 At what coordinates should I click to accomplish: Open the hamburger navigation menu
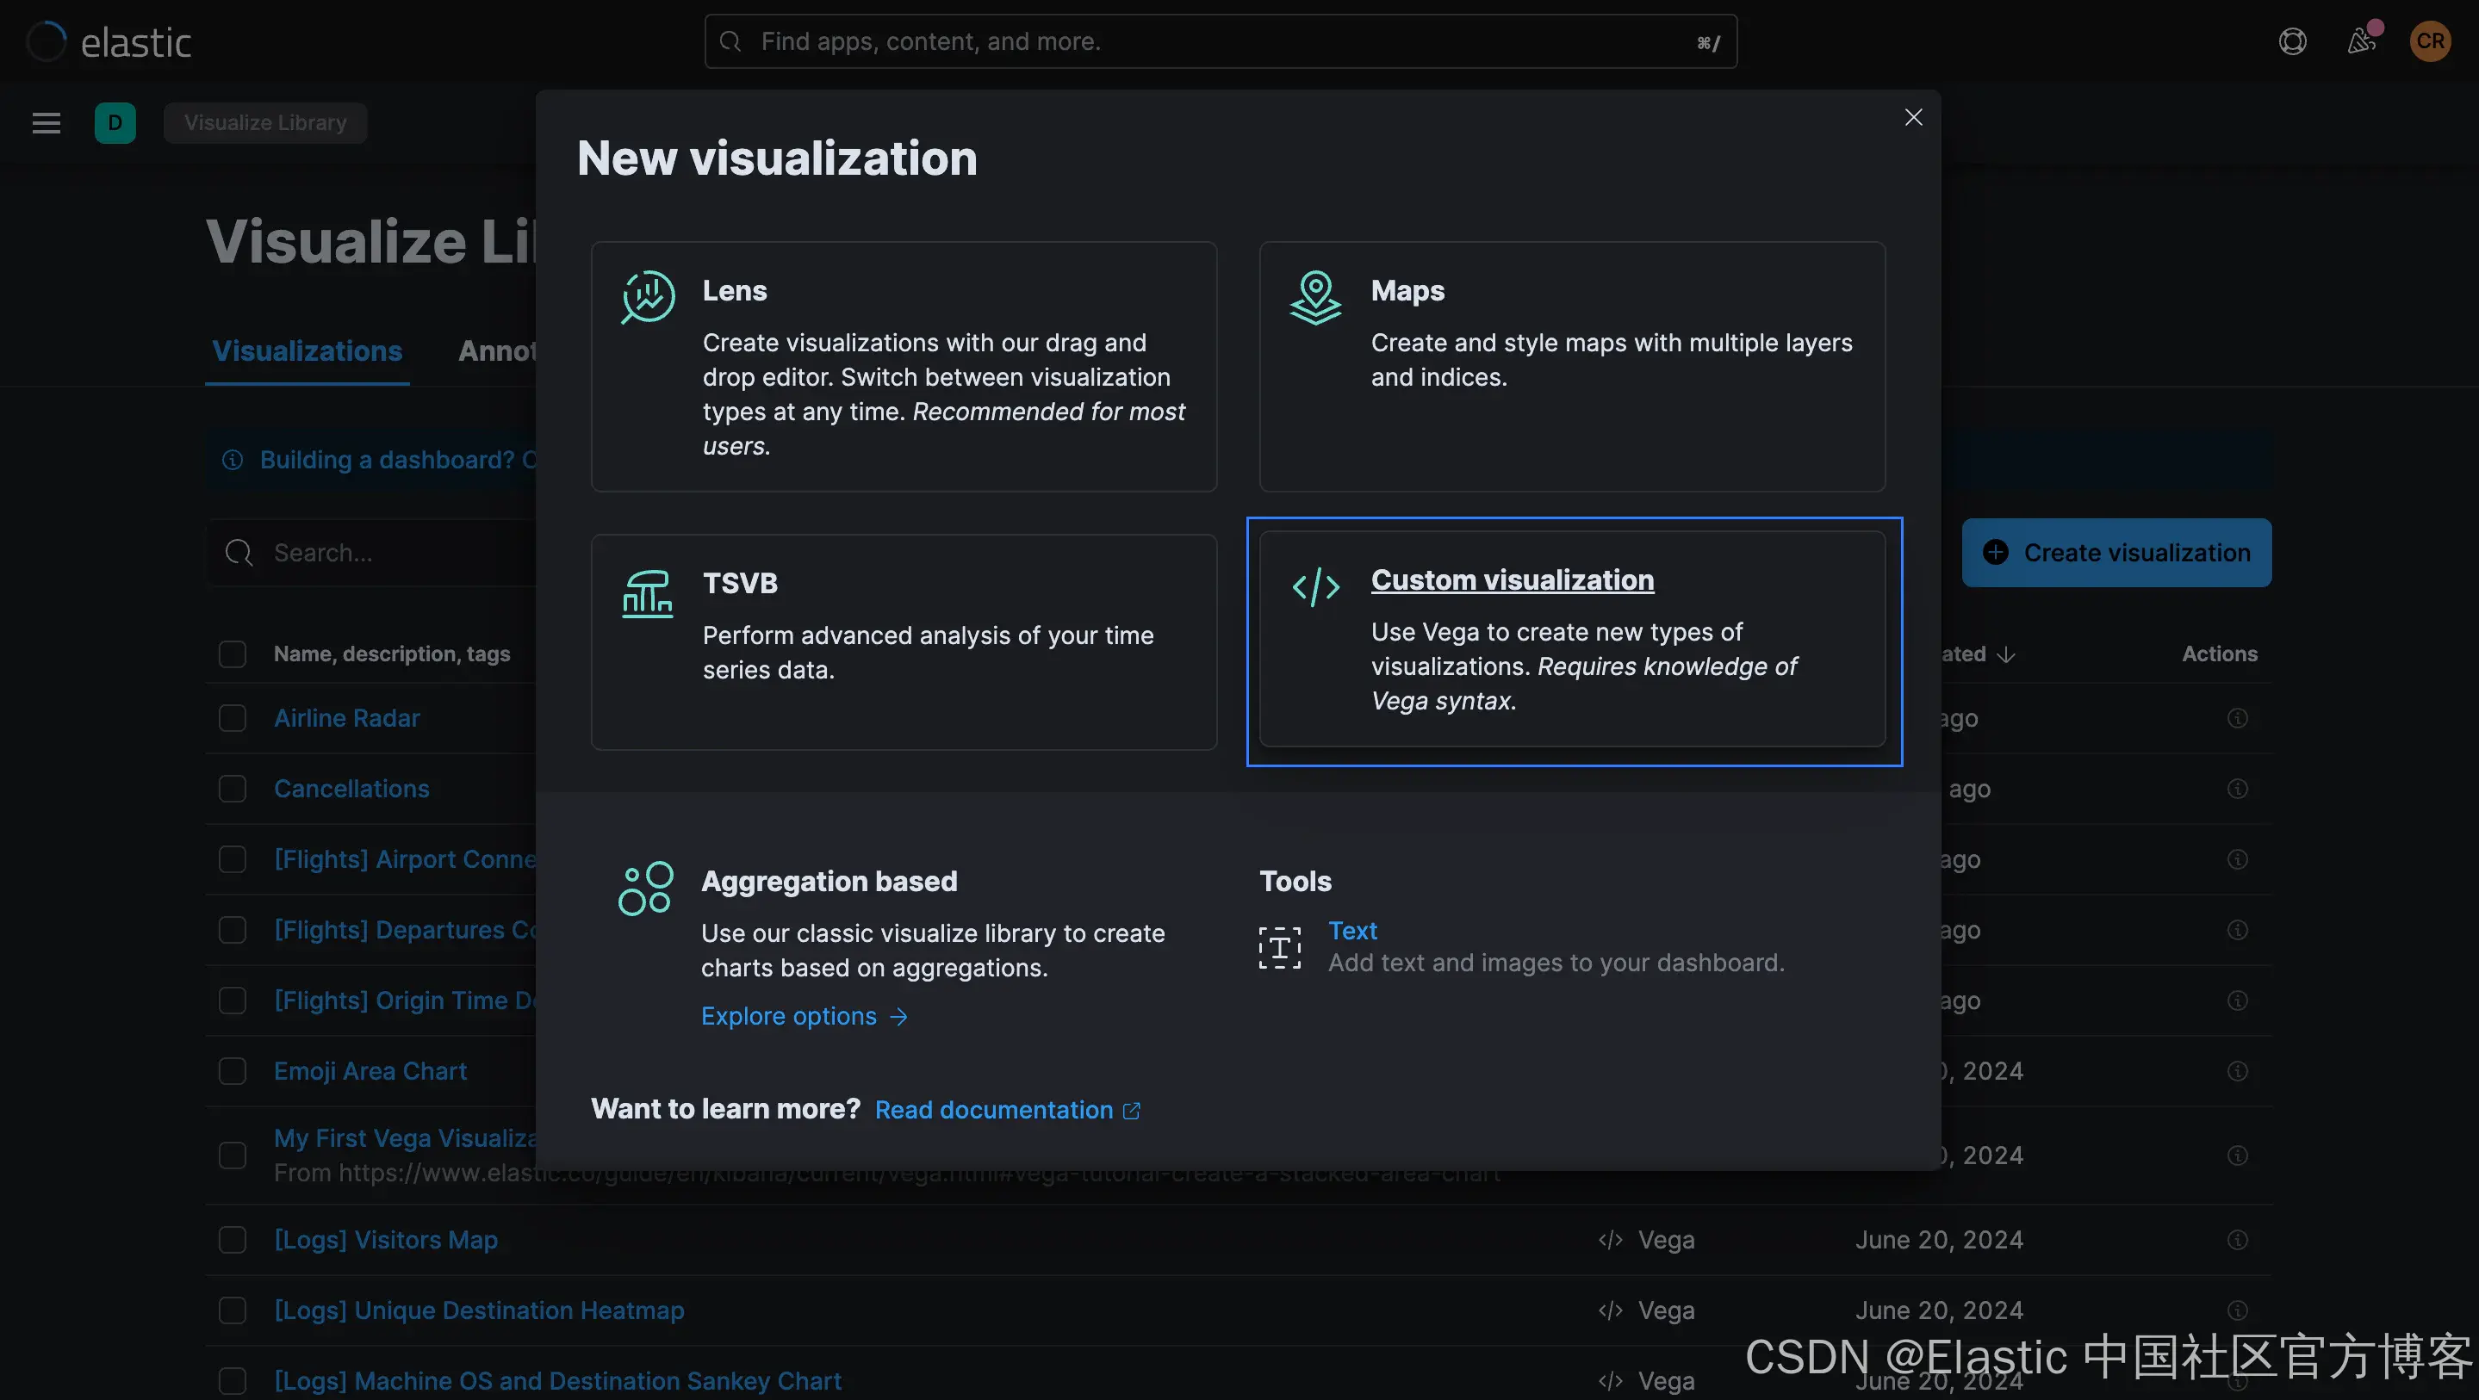pos(47,123)
